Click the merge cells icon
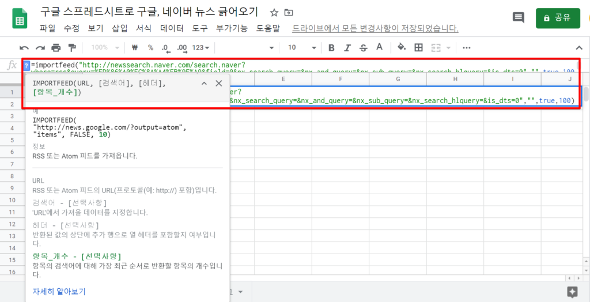590x302 pixels. (436, 48)
